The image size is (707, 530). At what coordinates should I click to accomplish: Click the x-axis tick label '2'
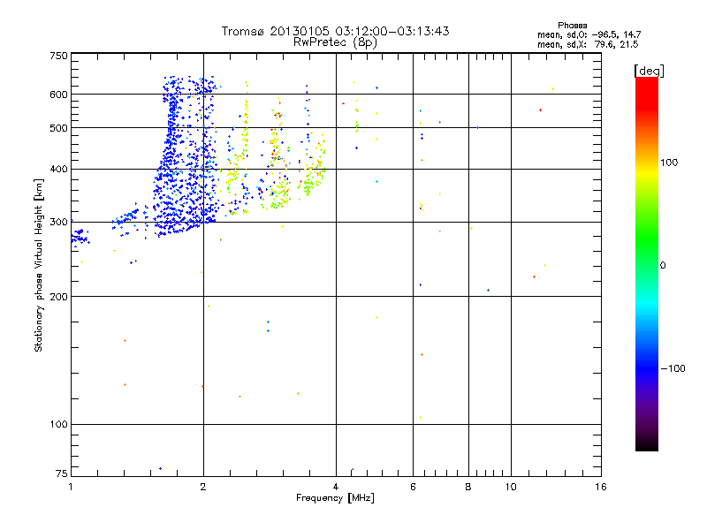[x=203, y=487]
